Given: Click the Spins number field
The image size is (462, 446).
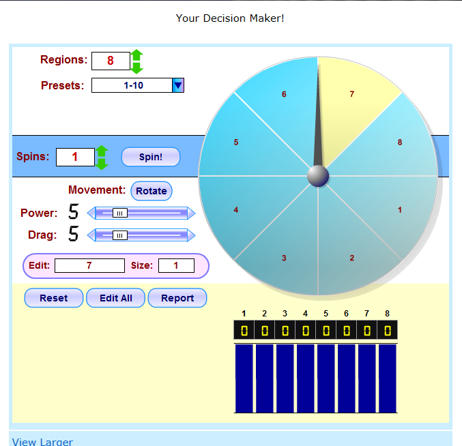Looking at the screenshot, I should click(x=76, y=158).
